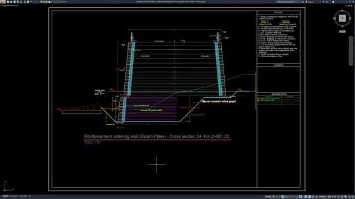Open the Help dropdown arrow at top right
355x199 pixels.
coord(336,2)
